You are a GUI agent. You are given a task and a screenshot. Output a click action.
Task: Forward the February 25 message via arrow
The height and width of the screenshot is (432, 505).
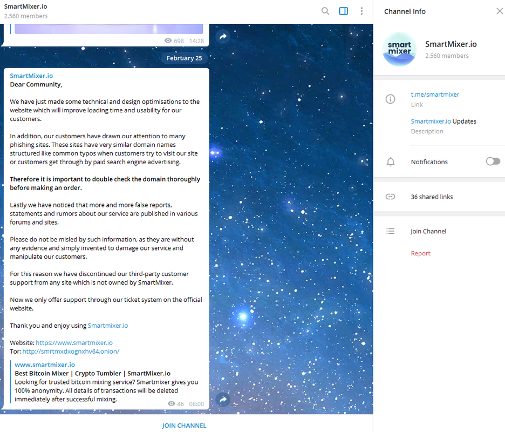(223, 400)
